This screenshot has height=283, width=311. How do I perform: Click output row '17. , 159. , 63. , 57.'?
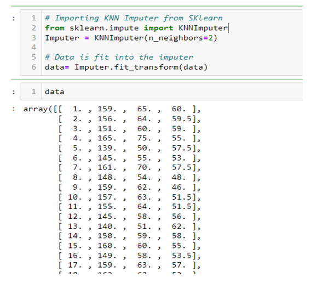coord(129,265)
